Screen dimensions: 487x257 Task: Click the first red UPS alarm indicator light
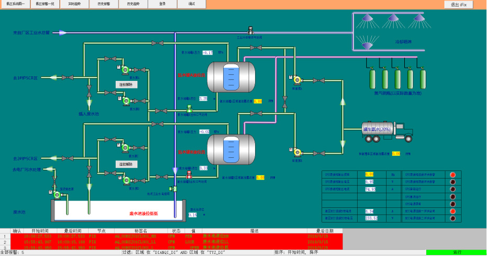pyautogui.click(x=452, y=174)
